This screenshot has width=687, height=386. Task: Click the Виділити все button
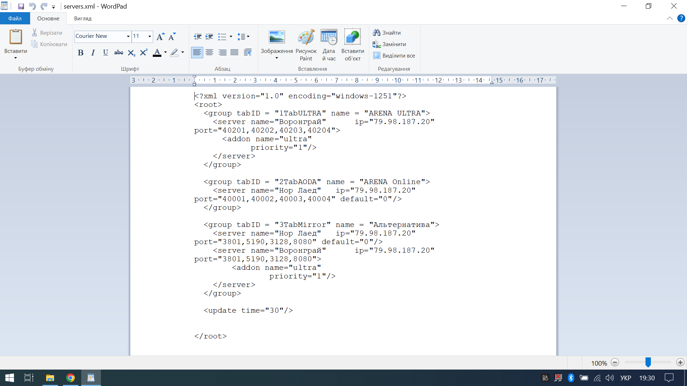coord(394,56)
